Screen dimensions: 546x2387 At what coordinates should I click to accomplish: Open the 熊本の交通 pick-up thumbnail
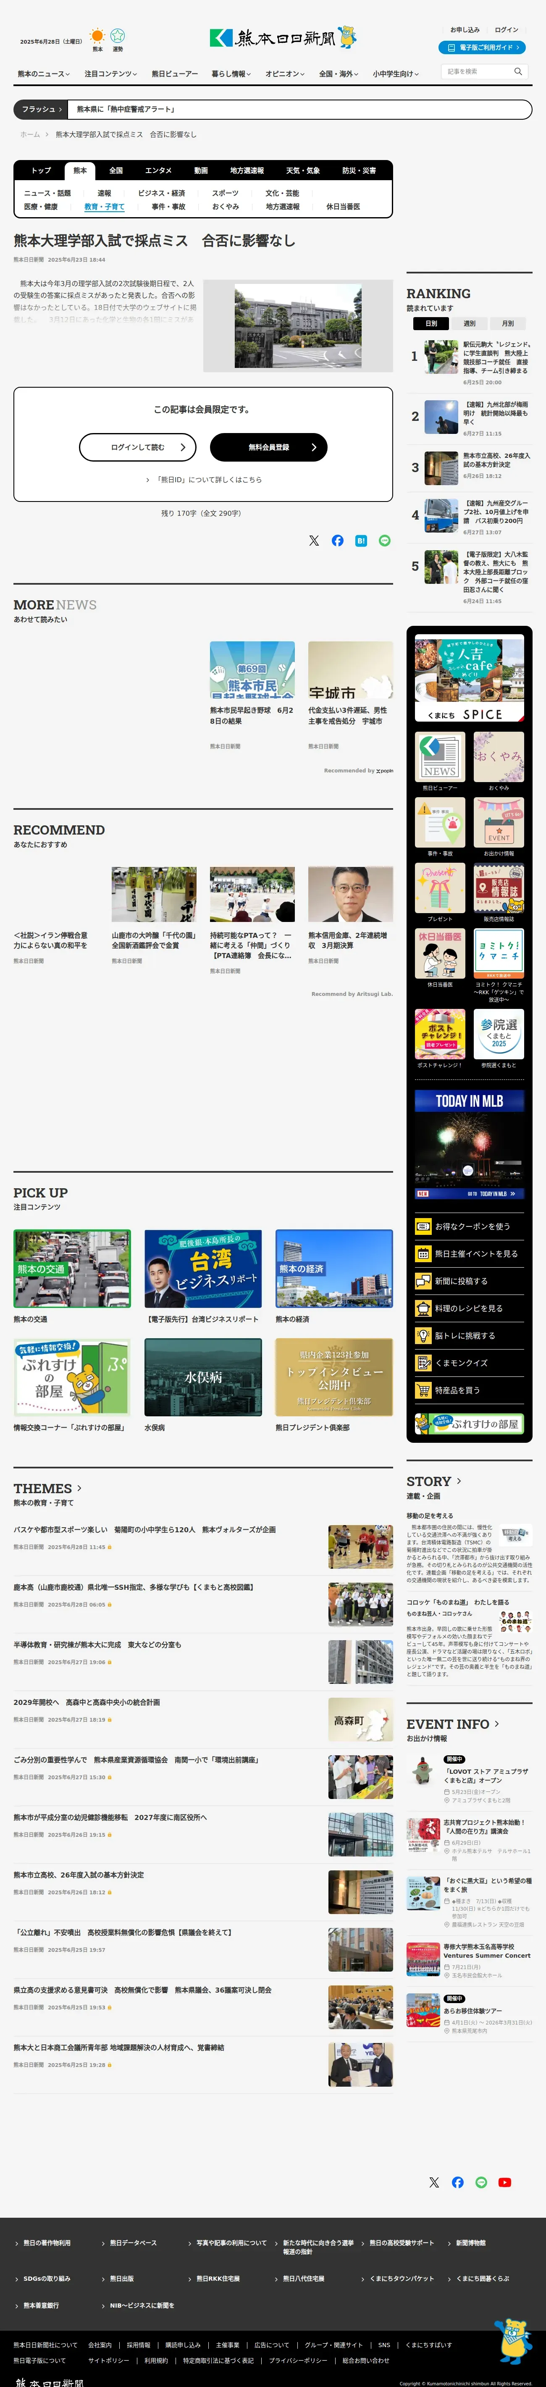click(x=72, y=1268)
